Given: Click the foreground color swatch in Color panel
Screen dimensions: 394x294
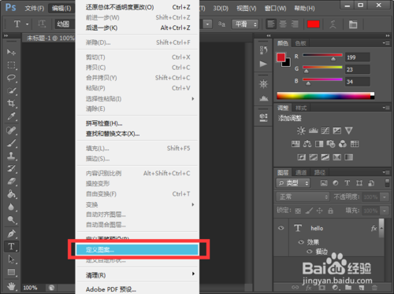Looking at the screenshot, I should point(281,57).
